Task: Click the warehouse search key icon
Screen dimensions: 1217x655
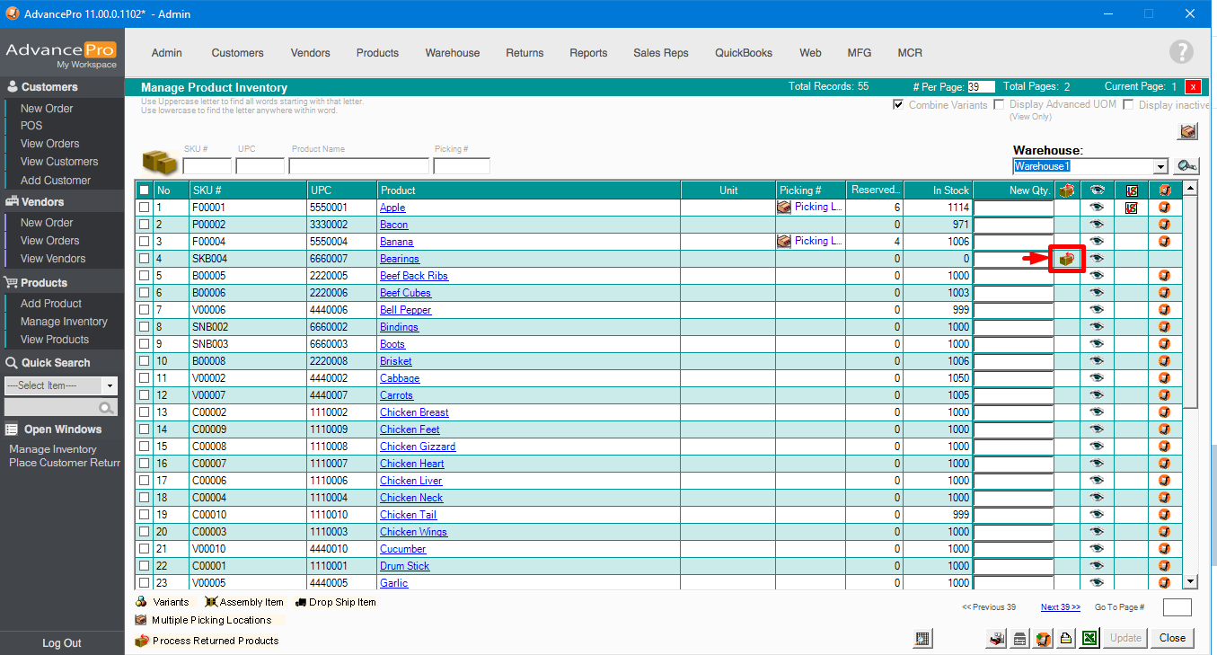Action: coord(1187,166)
